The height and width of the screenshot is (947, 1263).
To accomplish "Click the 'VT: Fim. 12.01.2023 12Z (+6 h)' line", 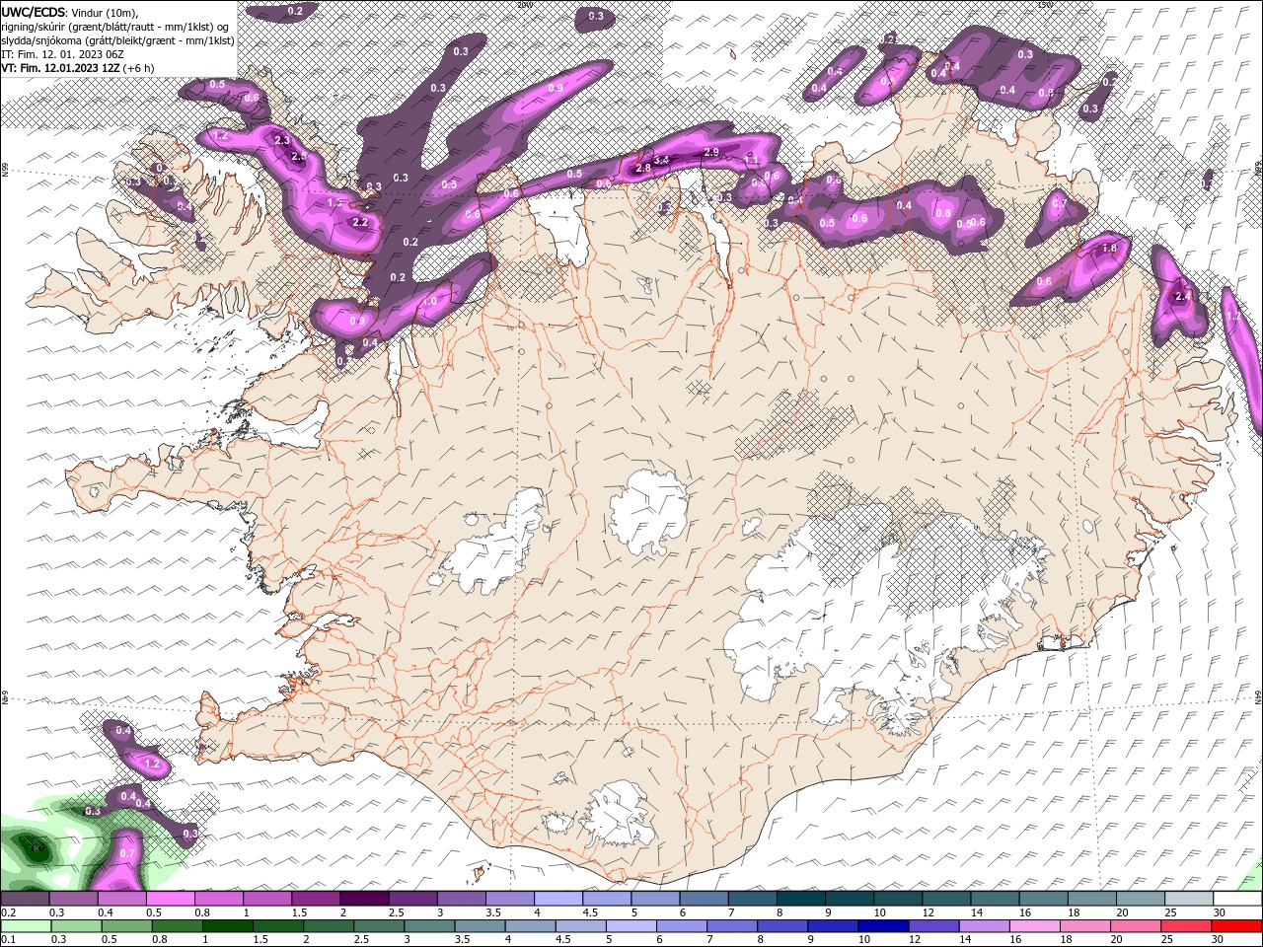I will click(x=77, y=68).
